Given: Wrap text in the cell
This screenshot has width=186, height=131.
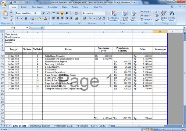Looking at the screenshot, I should tap(76, 13).
